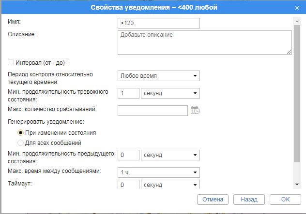Screen dimensions: 306x214
Task: Open the Таймаут units dropdown
Action: [170, 185]
